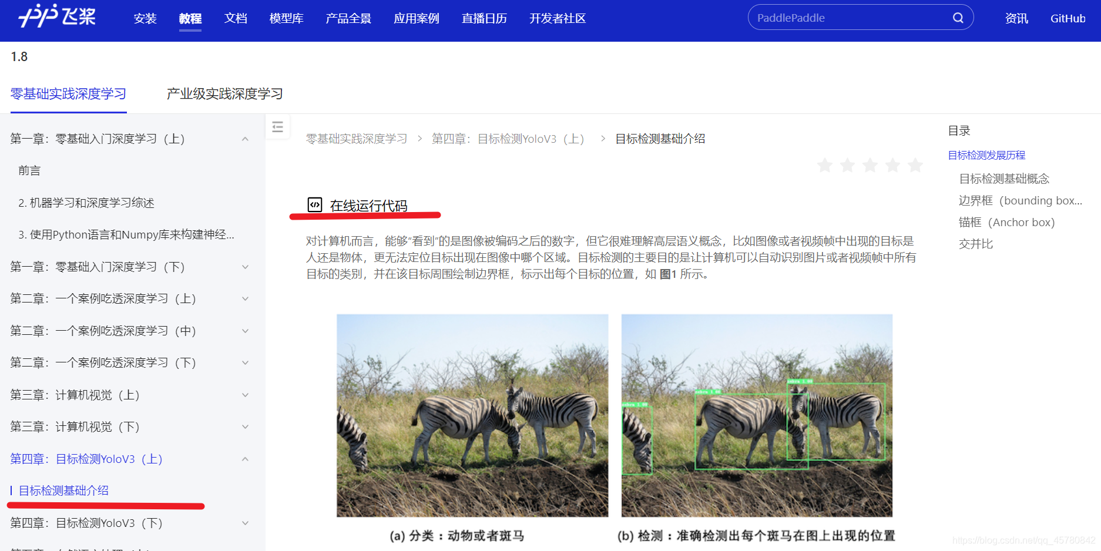
Task: Click the search magnifier icon
Action: pyautogui.click(x=958, y=18)
